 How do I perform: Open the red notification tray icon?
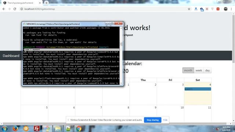tap(218, 129)
